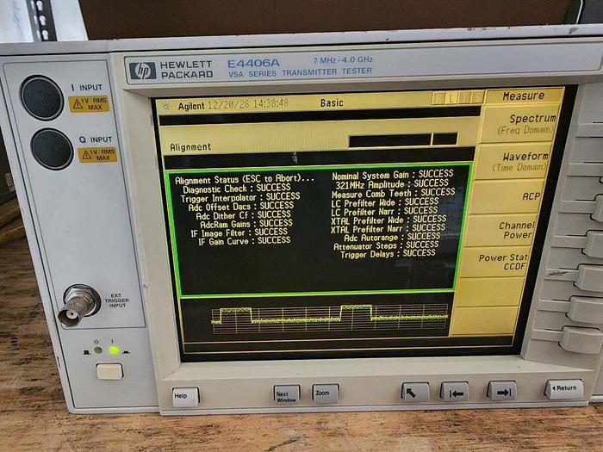Click the date and time readout
The width and height of the screenshot is (603, 452).
pyautogui.click(x=248, y=104)
